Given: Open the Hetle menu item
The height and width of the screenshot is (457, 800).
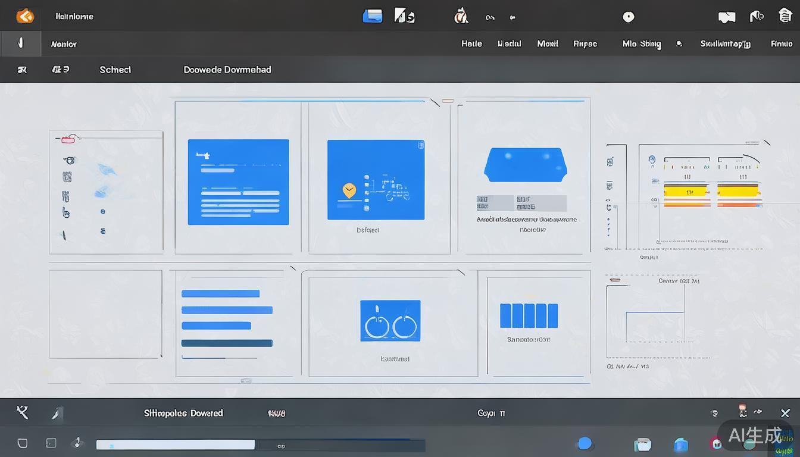Looking at the screenshot, I should pyautogui.click(x=471, y=43).
